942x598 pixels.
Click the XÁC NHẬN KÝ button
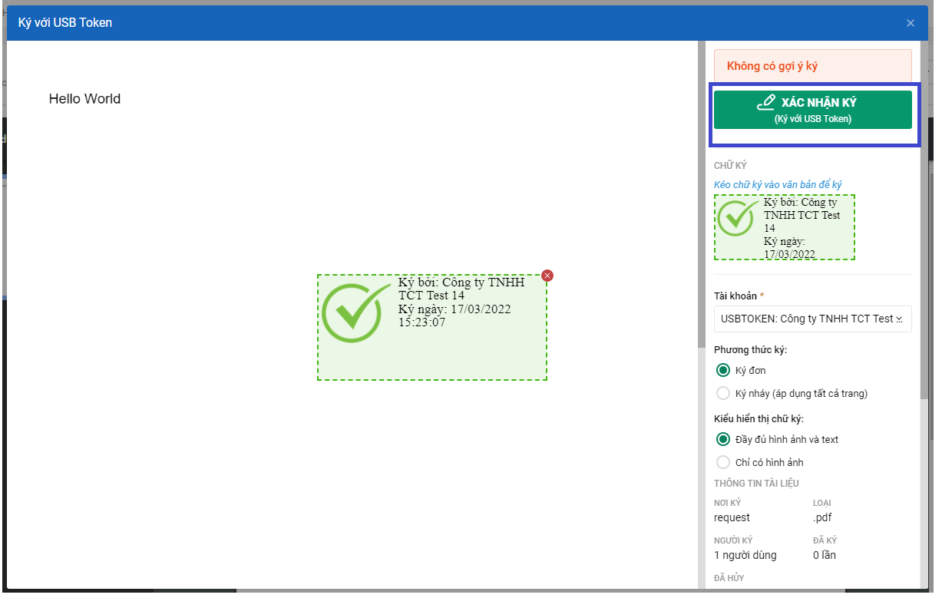point(812,110)
